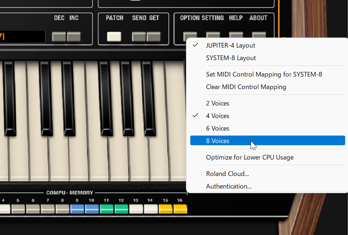Choose 6 Voices from menu
348x235 pixels.
pos(267,128)
